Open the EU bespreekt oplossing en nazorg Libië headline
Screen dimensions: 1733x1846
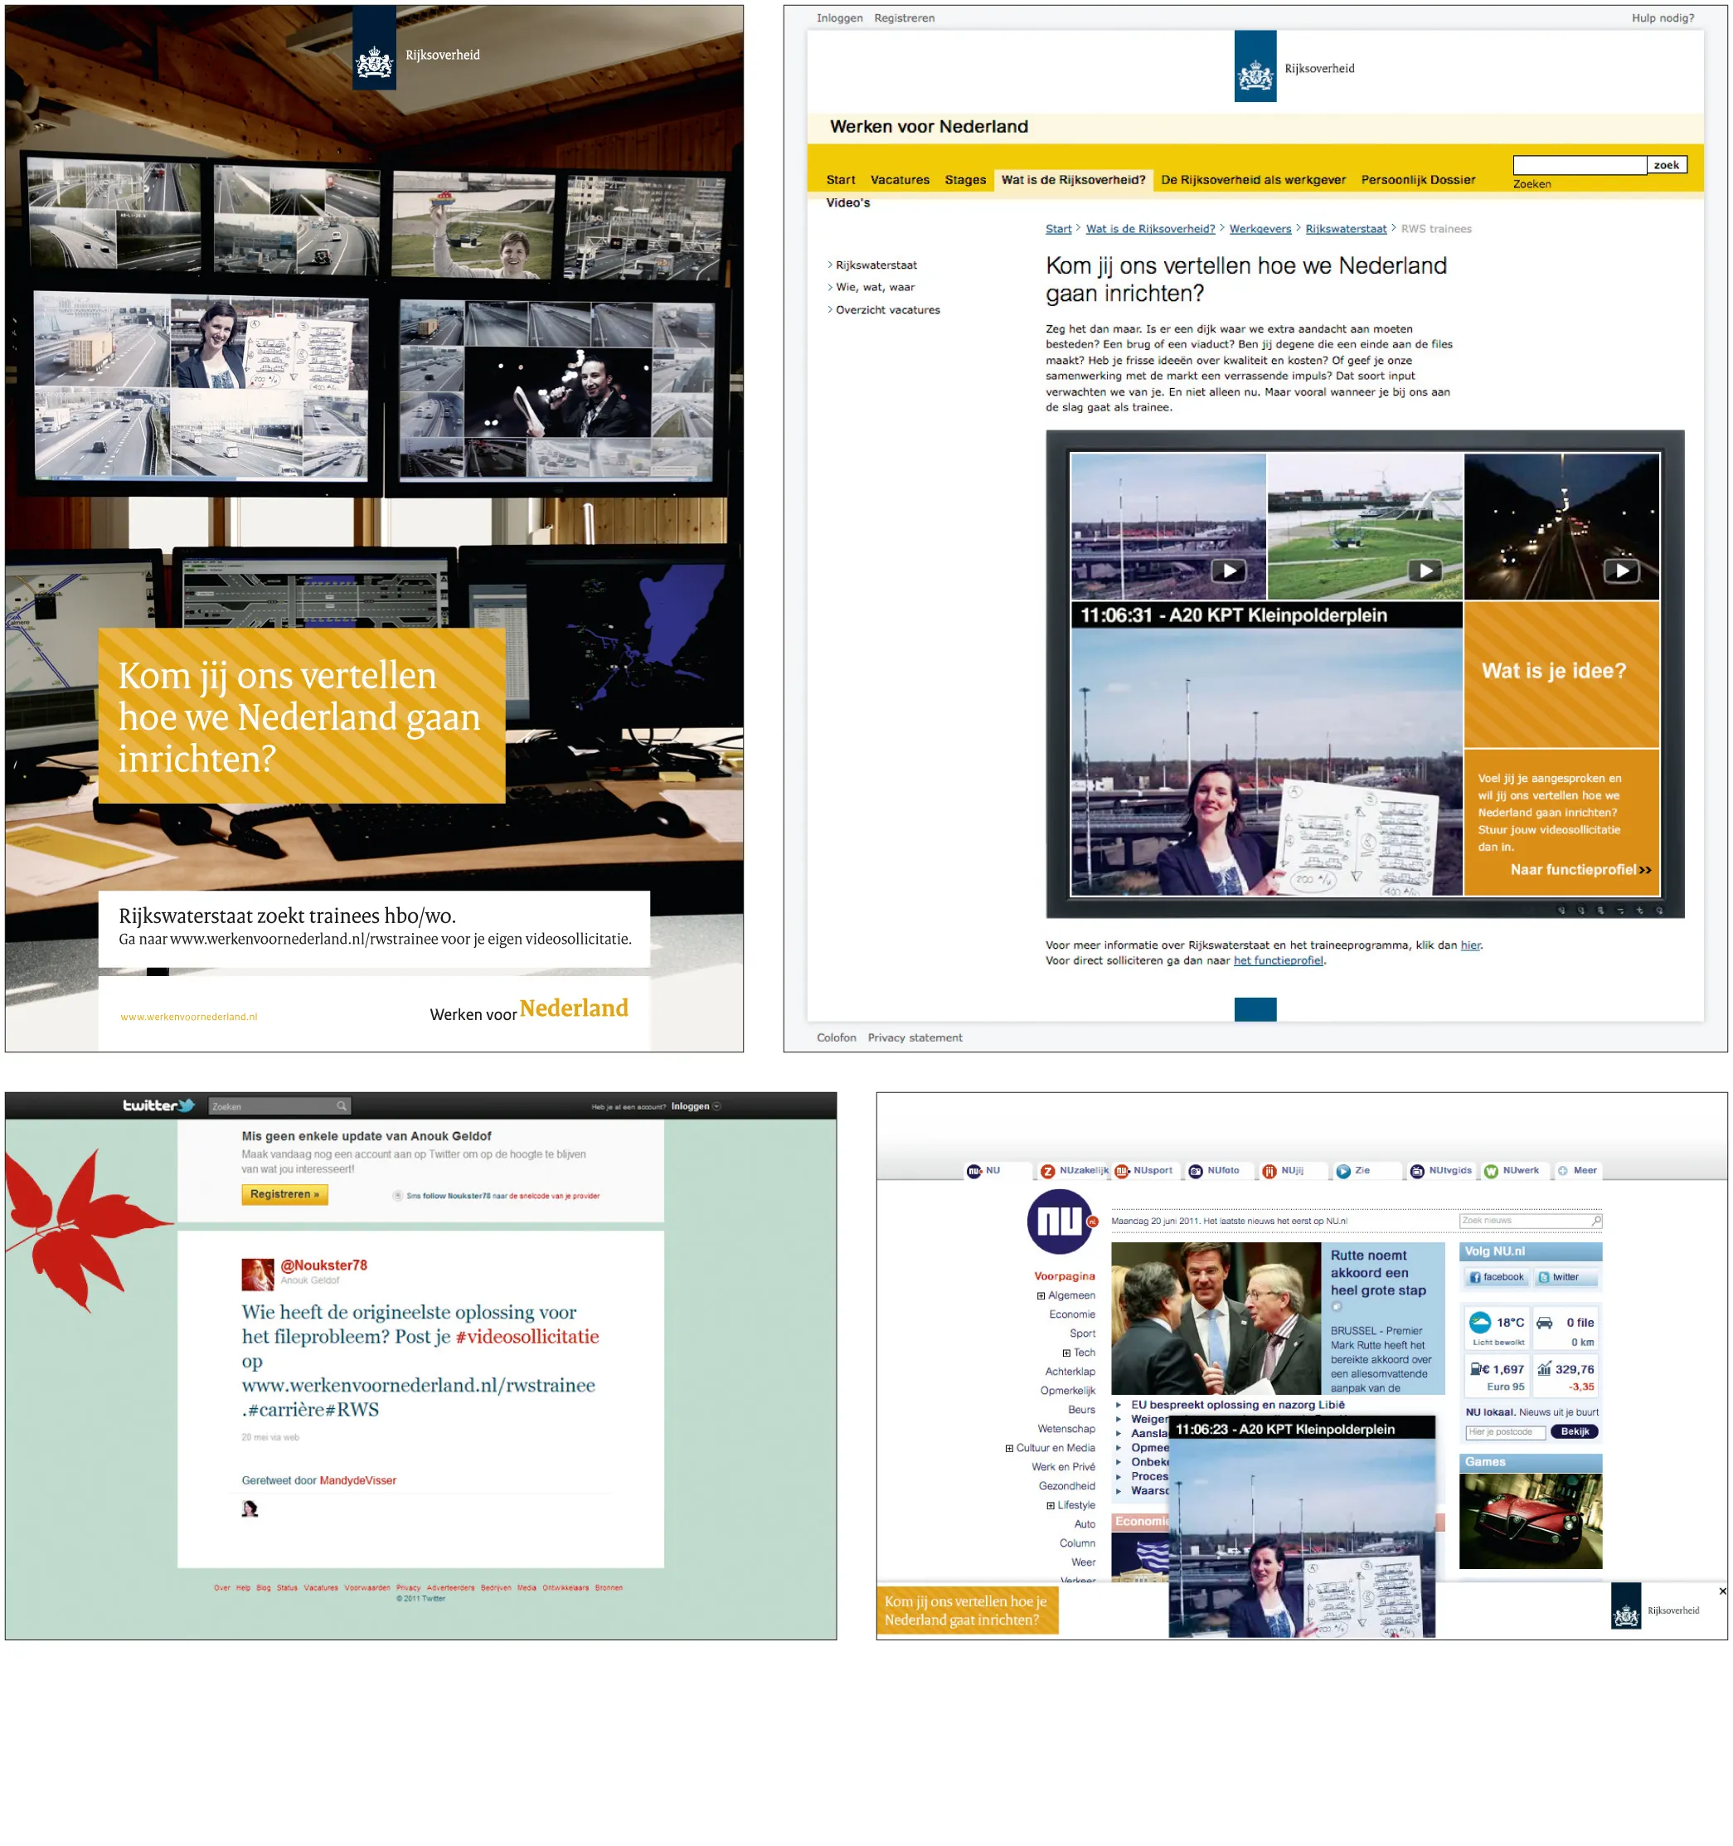click(x=1237, y=1405)
